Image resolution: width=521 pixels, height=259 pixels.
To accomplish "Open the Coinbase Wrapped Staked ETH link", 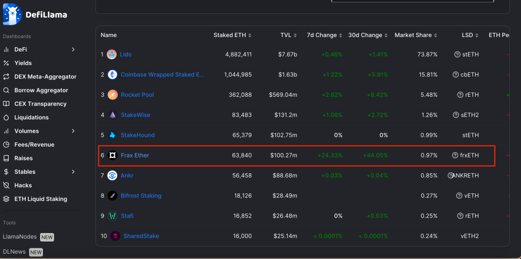I will [x=163, y=75].
